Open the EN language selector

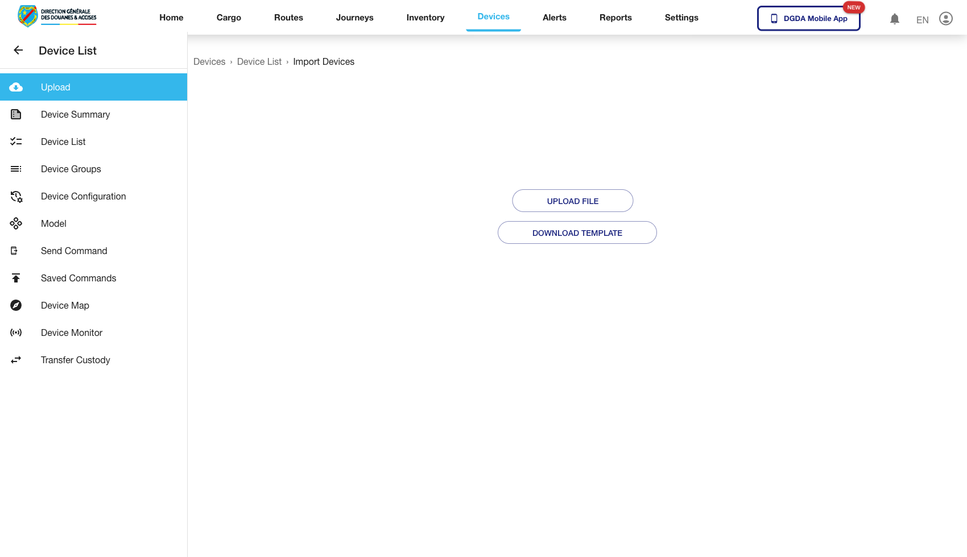(922, 20)
